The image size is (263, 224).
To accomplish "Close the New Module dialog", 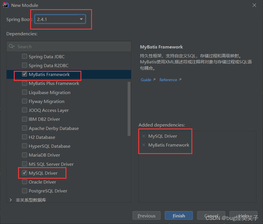I will 254,5.
